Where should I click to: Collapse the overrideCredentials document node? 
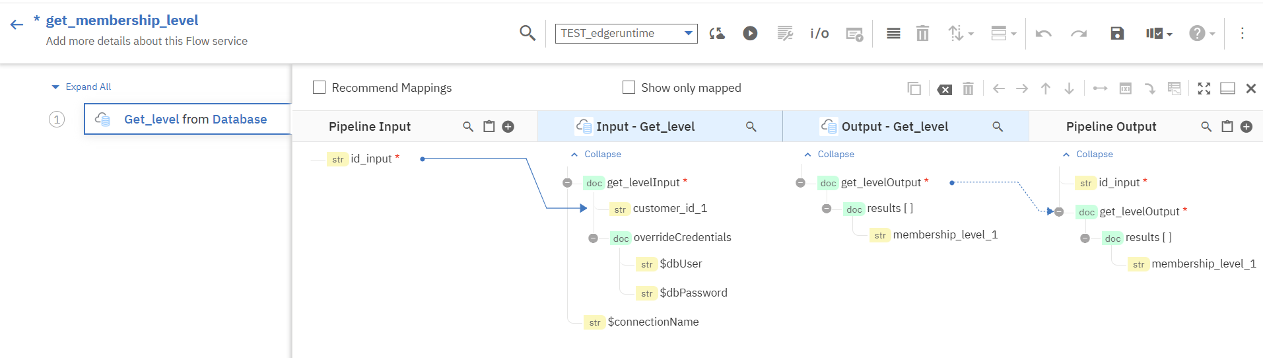point(594,238)
